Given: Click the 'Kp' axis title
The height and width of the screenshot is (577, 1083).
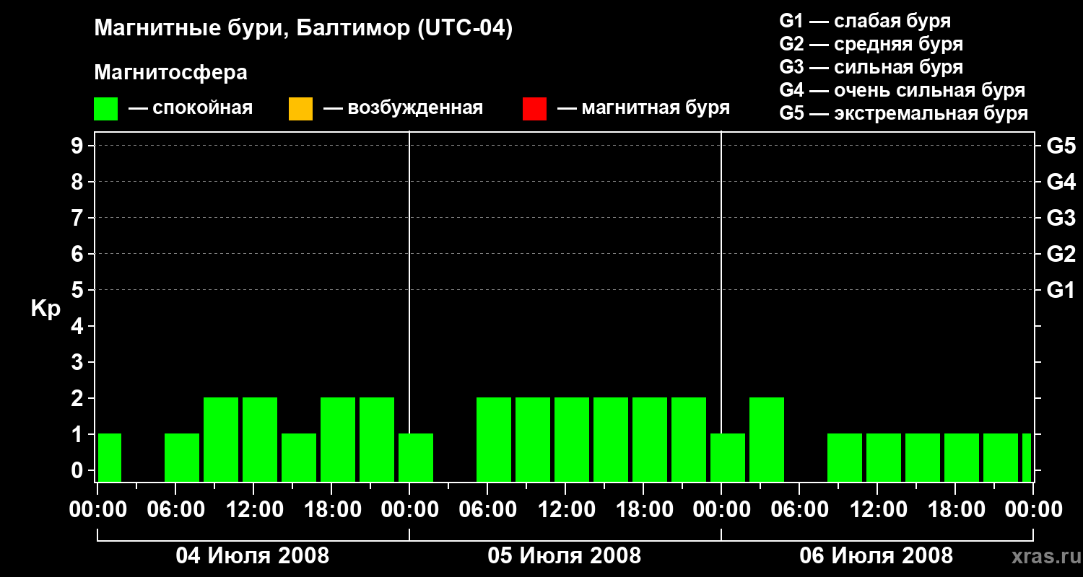Looking at the screenshot, I should pos(45,309).
